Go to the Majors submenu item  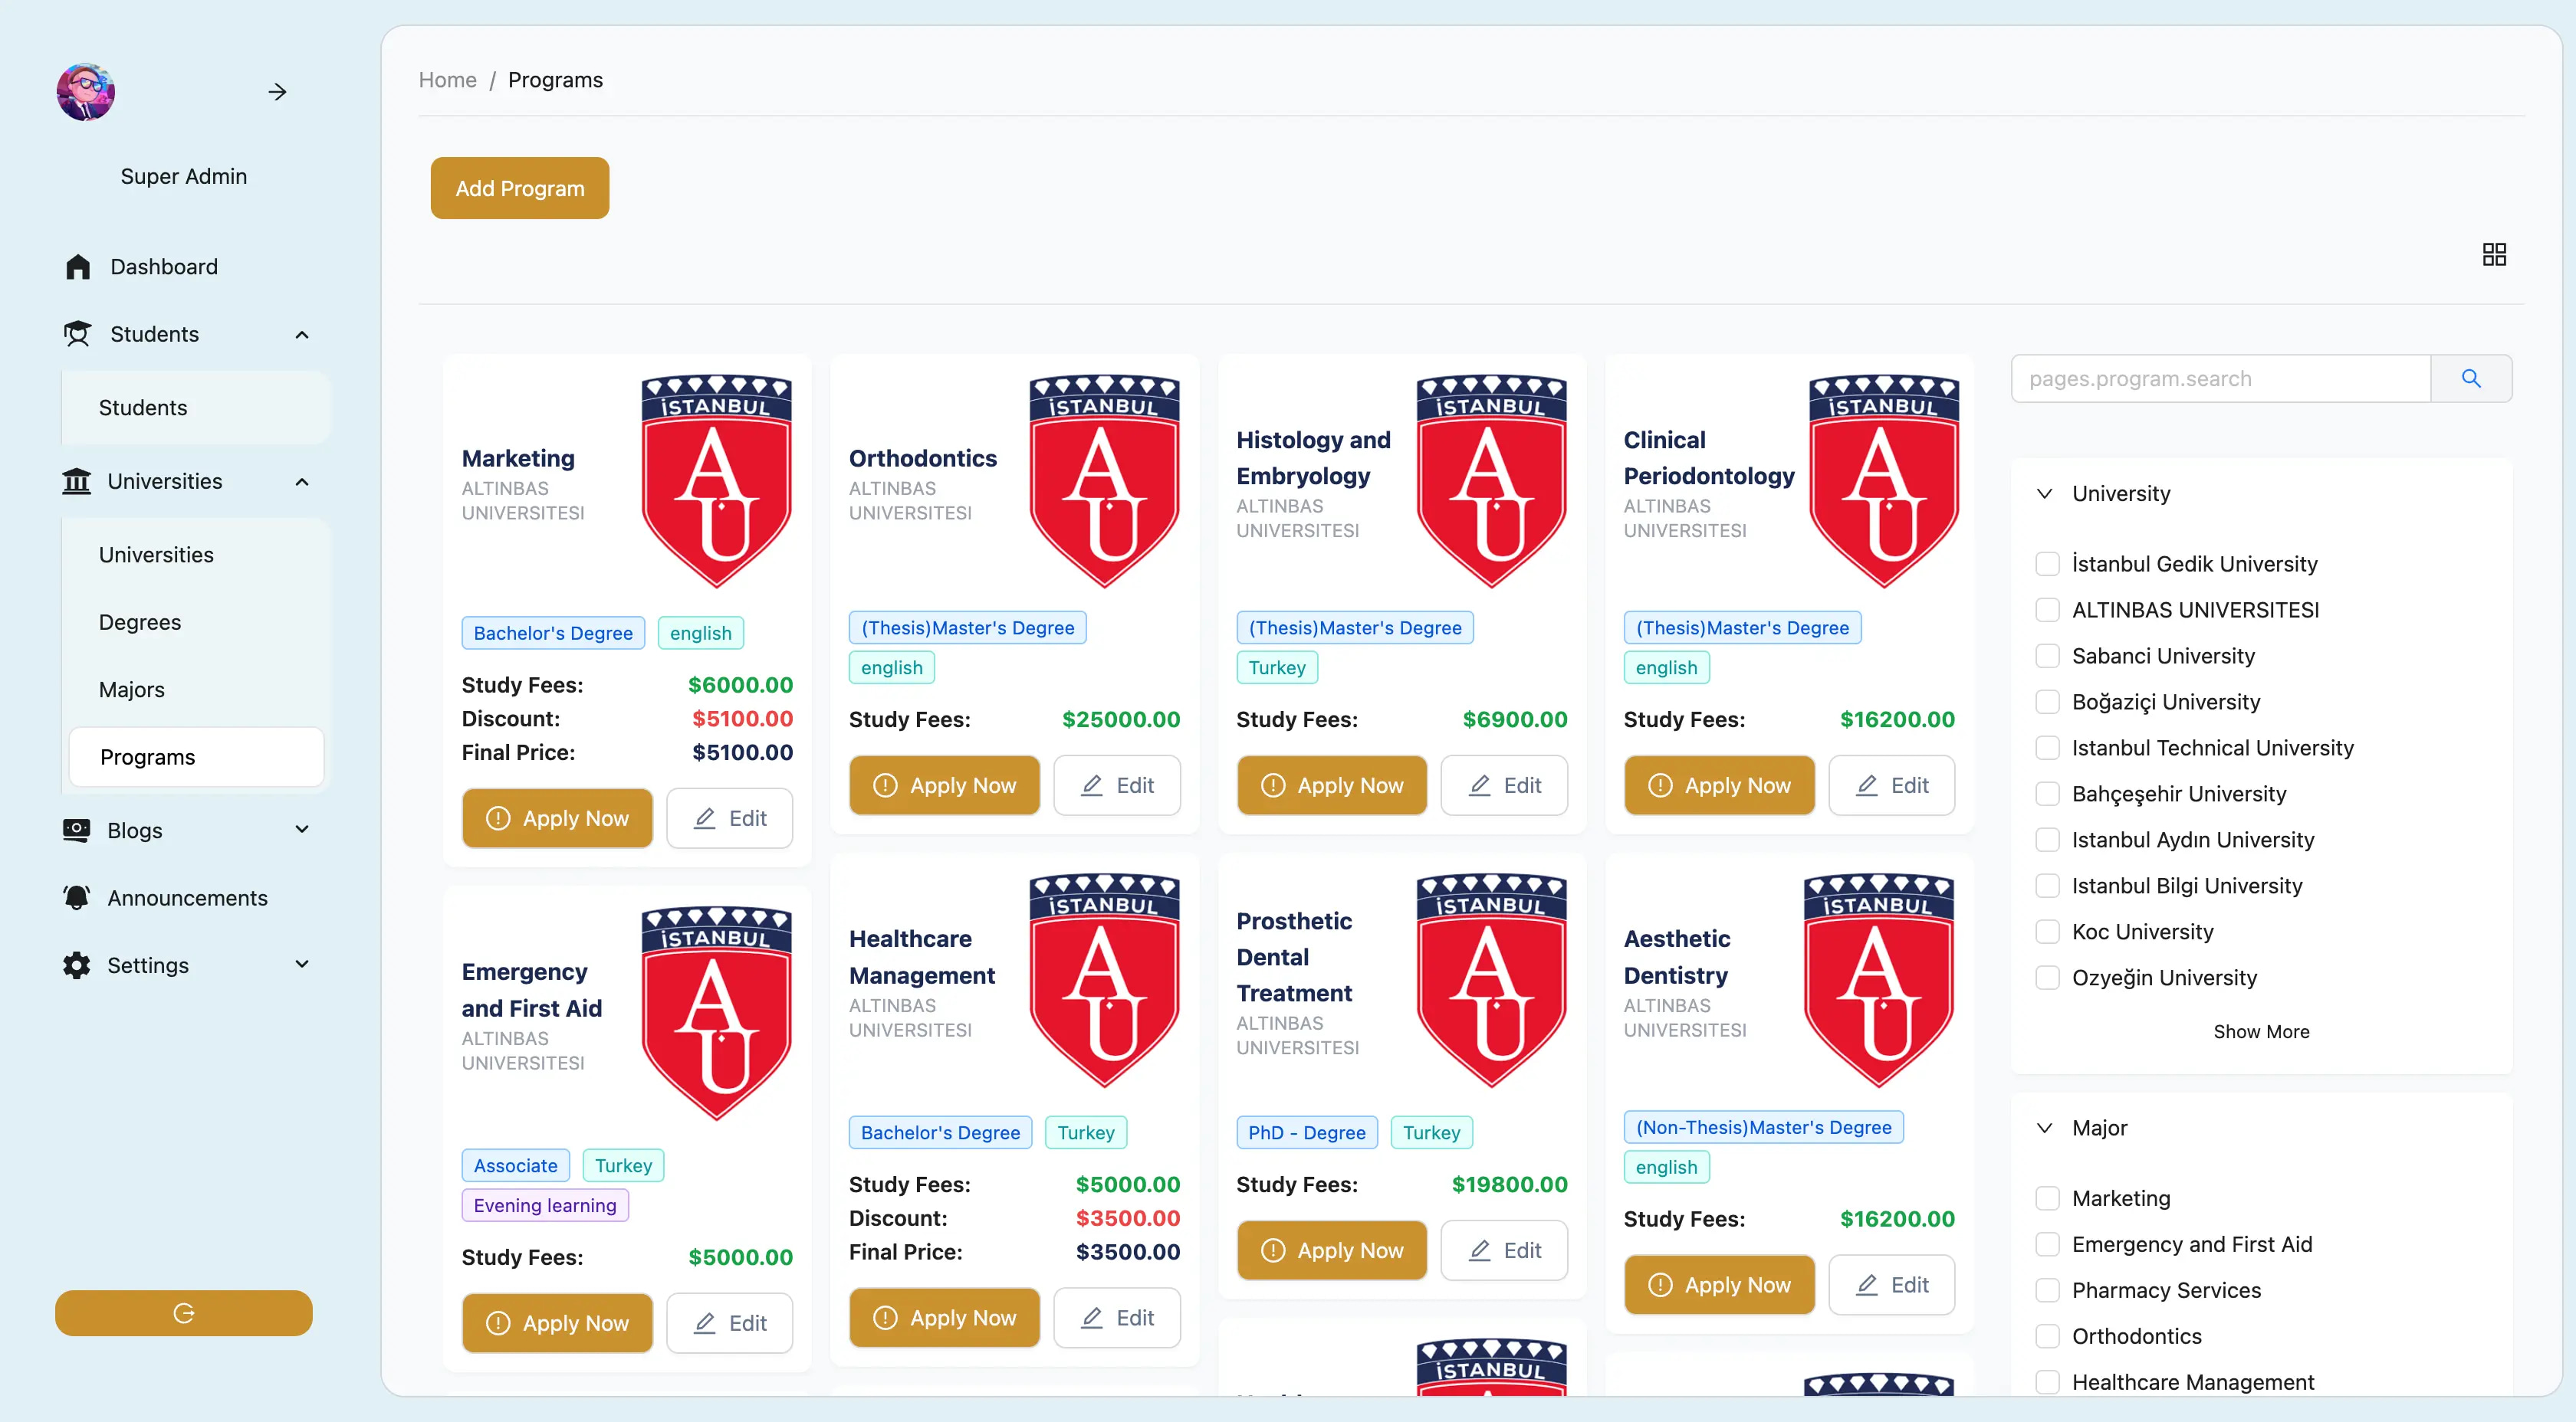[x=132, y=690]
